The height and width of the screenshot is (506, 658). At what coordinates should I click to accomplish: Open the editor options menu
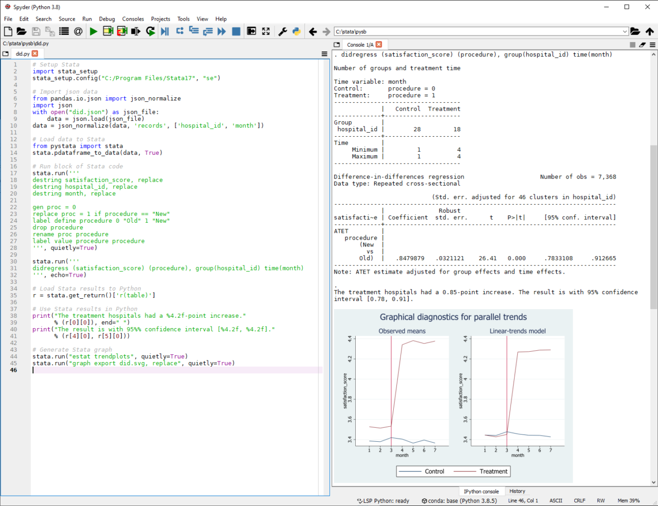point(324,53)
